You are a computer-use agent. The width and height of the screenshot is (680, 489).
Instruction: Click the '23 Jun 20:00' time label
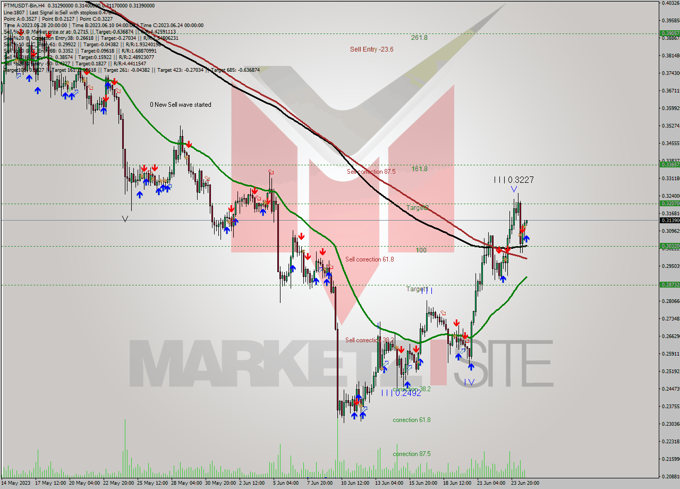525,483
